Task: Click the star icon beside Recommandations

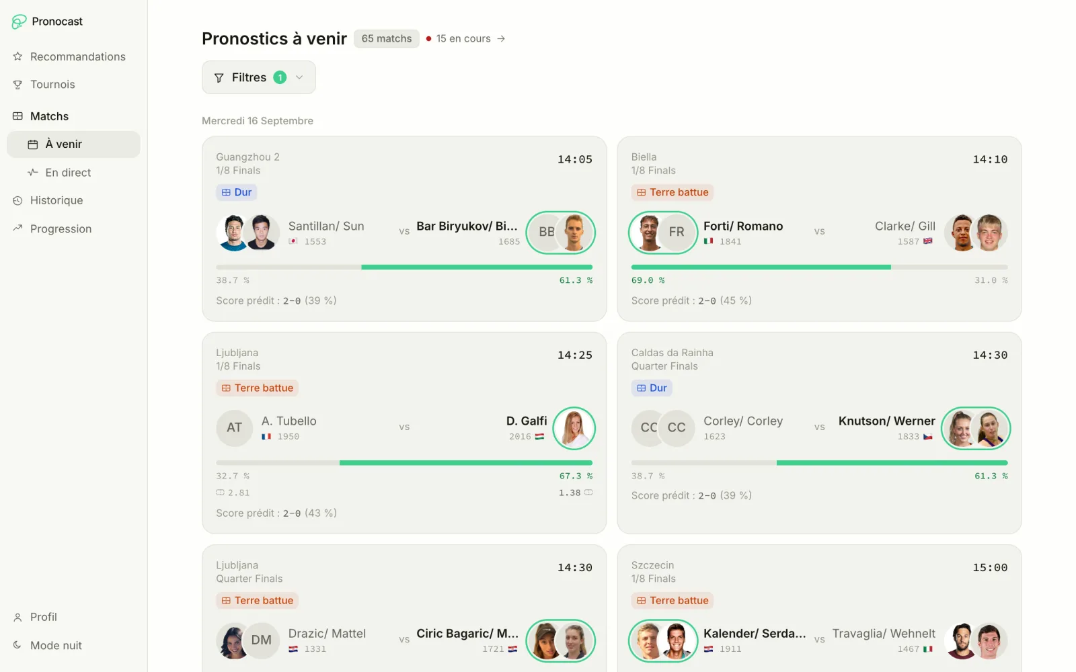Action: pyautogui.click(x=17, y=56)
